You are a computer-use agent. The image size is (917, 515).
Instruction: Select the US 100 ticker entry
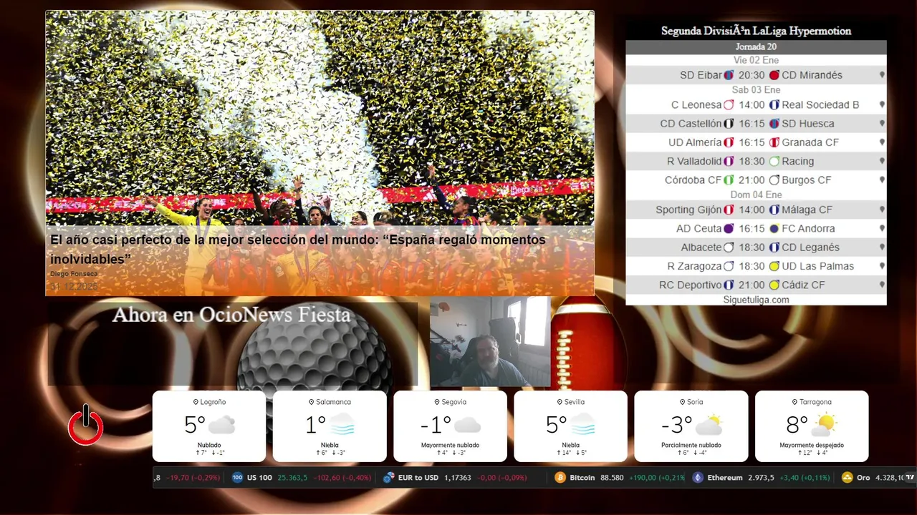302,477
